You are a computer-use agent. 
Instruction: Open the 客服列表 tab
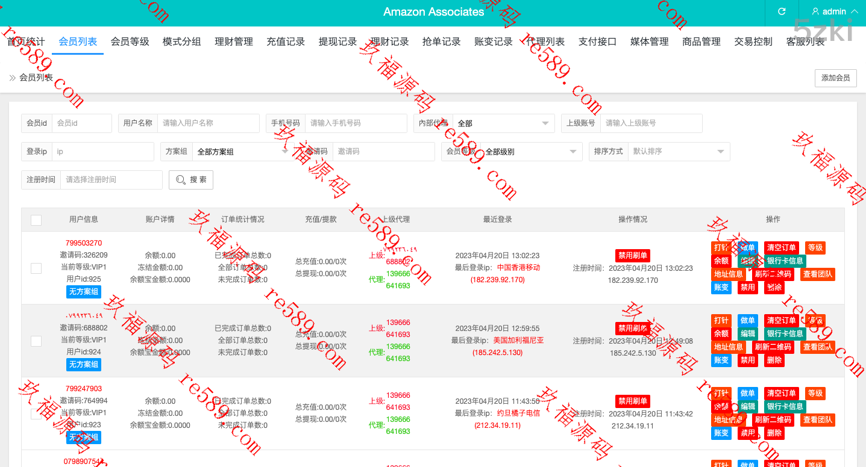coord(805,42)
